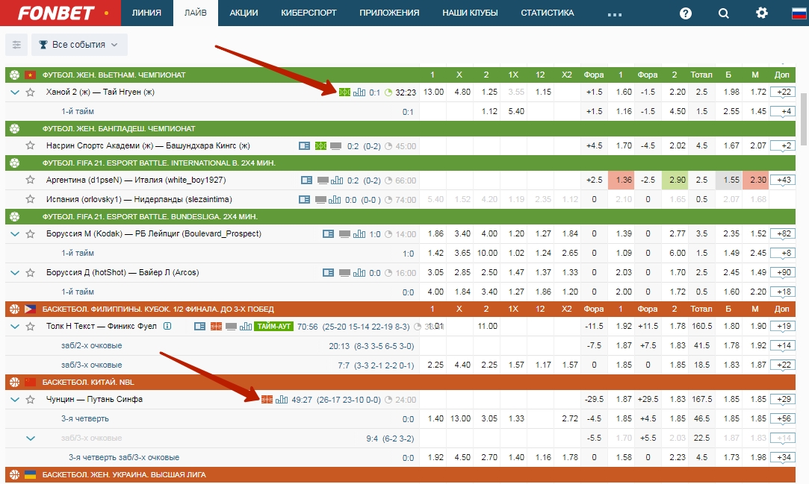This screenshot has height=484, width=809.
Task: Collapse the заб/3-х очковые 9:4 row
Action: pyautogui.click(x=31, y=439)
